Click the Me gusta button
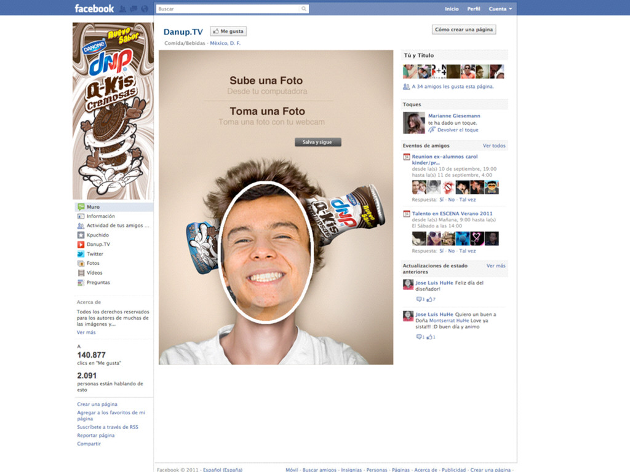 tap(228, 31)
